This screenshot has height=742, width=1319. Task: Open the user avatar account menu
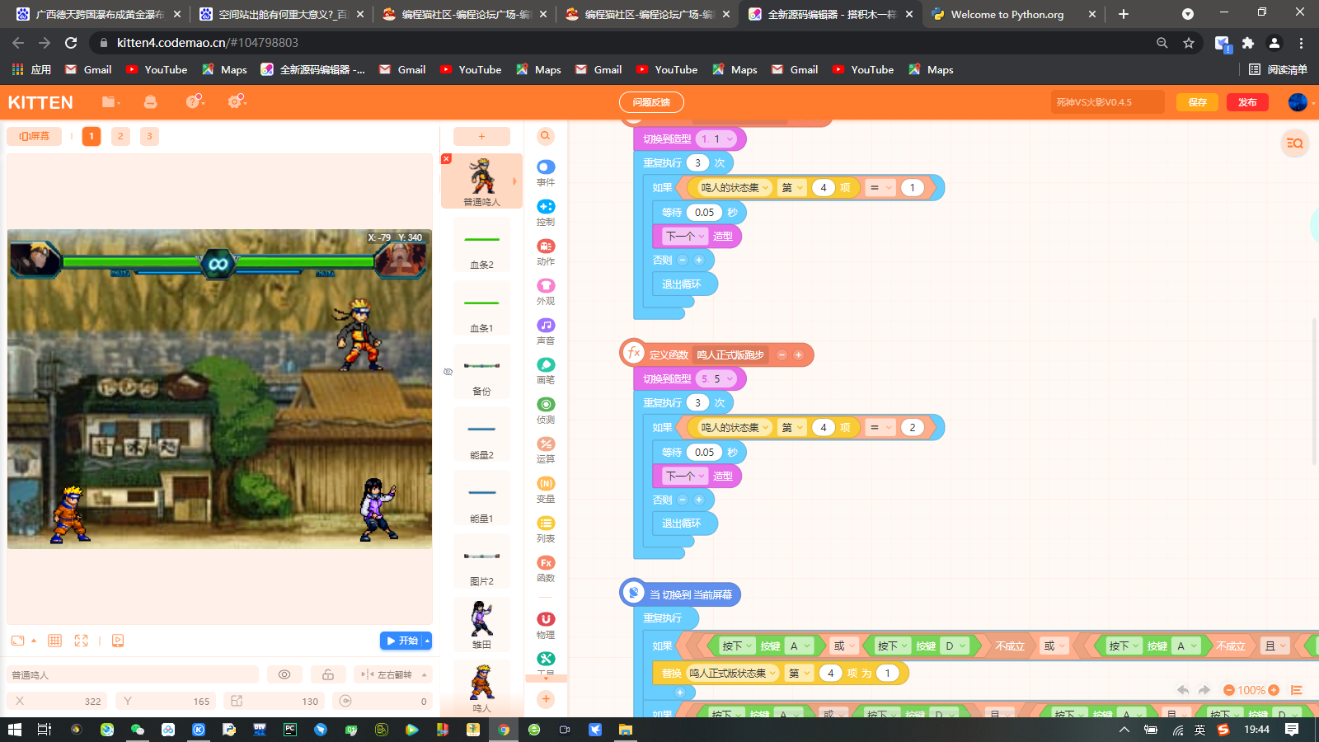click(x=1298, y=102)
